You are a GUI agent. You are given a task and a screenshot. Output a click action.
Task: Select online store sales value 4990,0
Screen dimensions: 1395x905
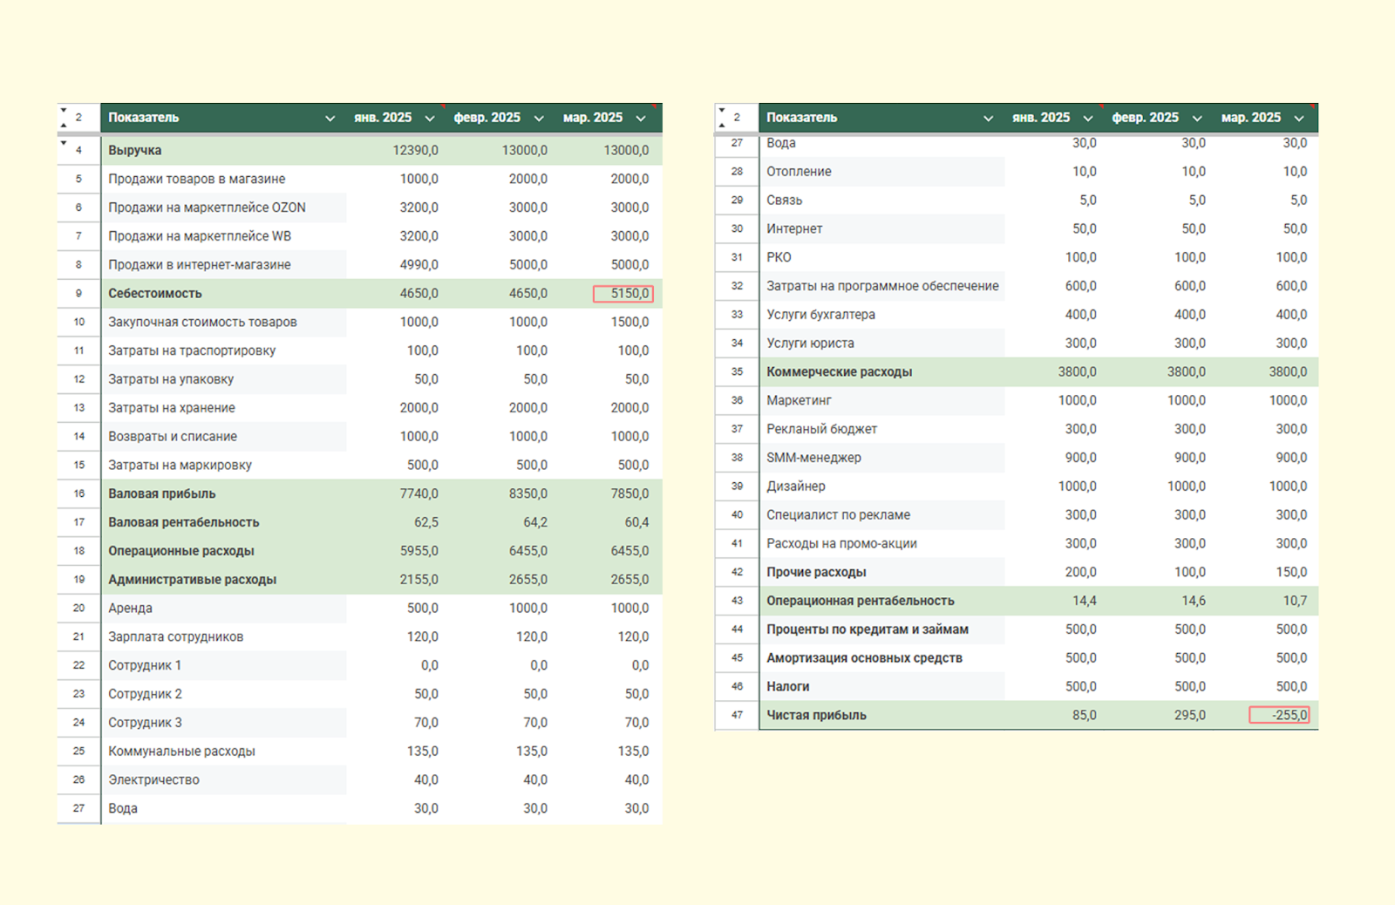pos(419,265)
